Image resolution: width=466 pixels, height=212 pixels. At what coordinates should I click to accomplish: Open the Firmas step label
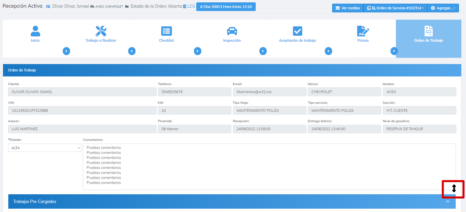pyautogui.click(x=363, y=40)
